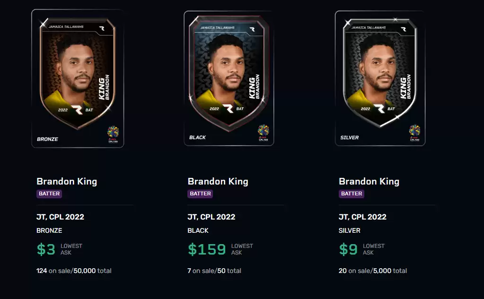Click the center R emblem on Silver card
Image resolution: width=484 pixels, height=299 pixels.
coord(379,109)
